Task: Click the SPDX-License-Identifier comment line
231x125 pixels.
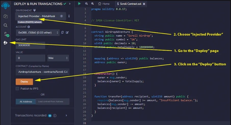Action: click(115, 20)
